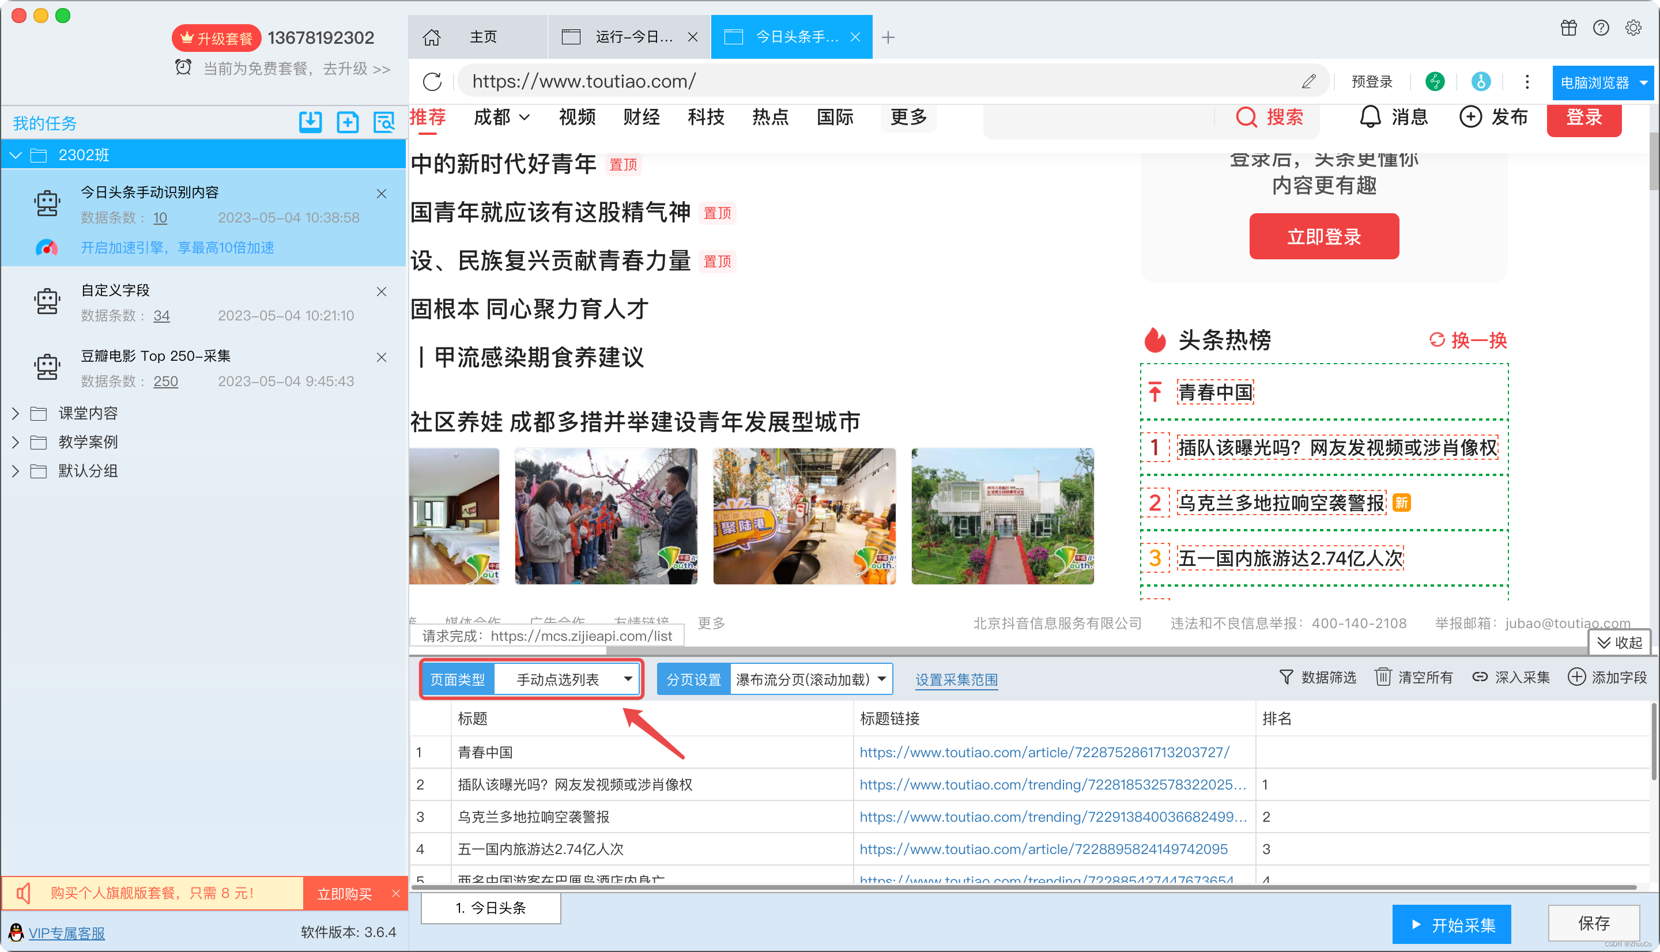Click the gift icon at the top right
1660x952 pixels.
tap(1568, 28)
